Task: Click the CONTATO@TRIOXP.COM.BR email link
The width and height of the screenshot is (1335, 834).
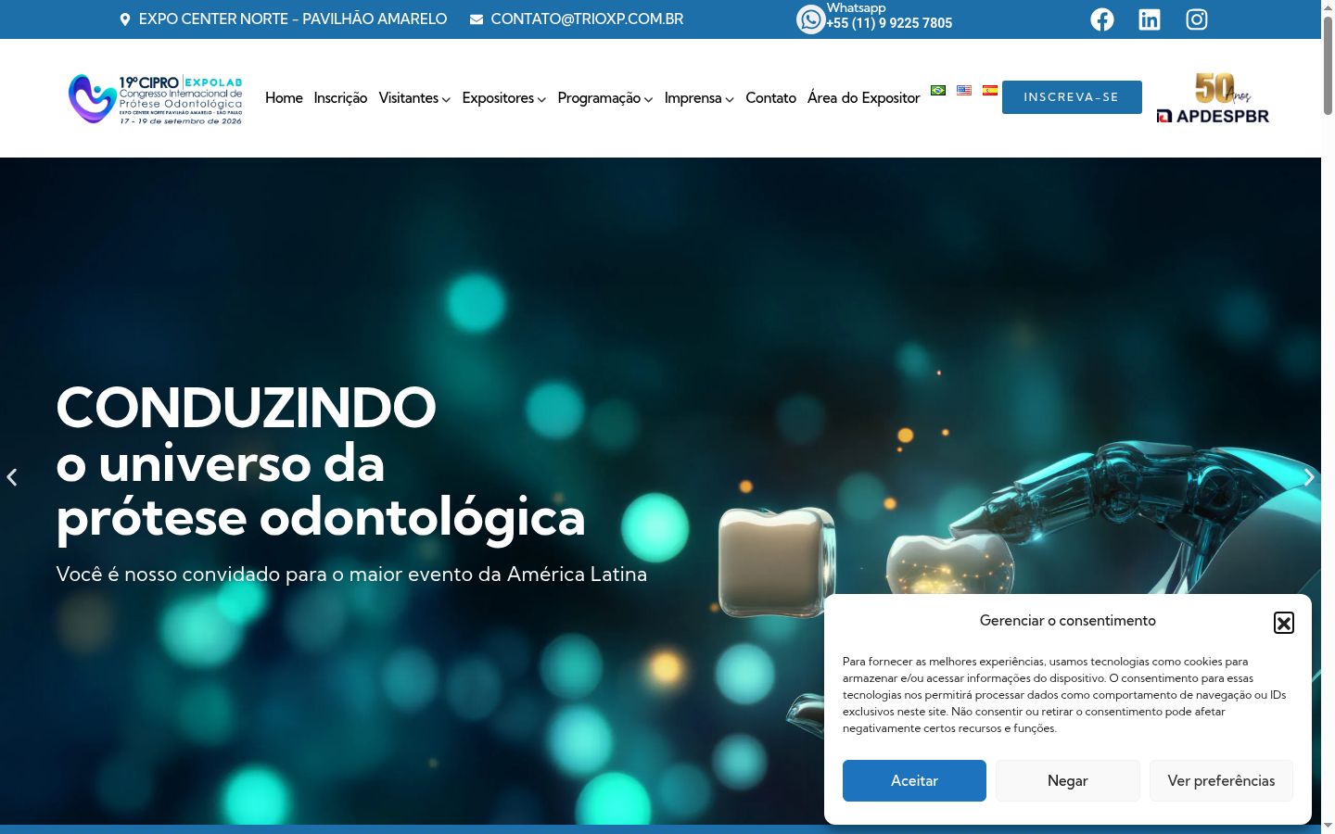Action: (x=587, y=19)
